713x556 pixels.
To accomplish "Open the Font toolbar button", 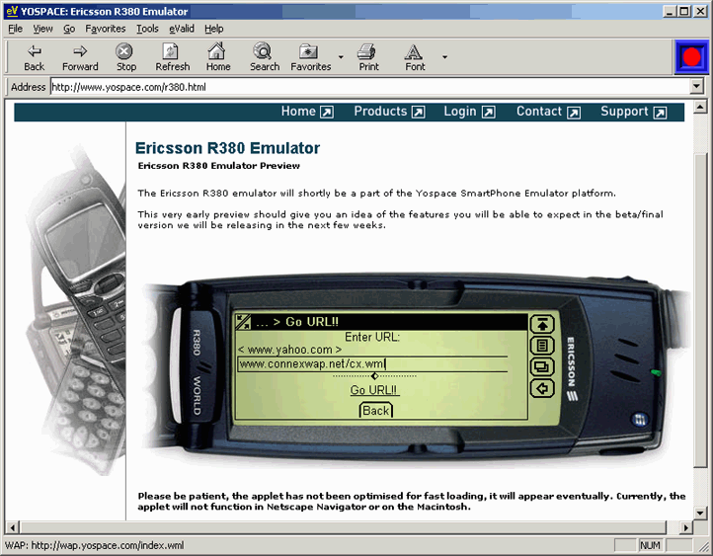I will click(x=414, y=57).
